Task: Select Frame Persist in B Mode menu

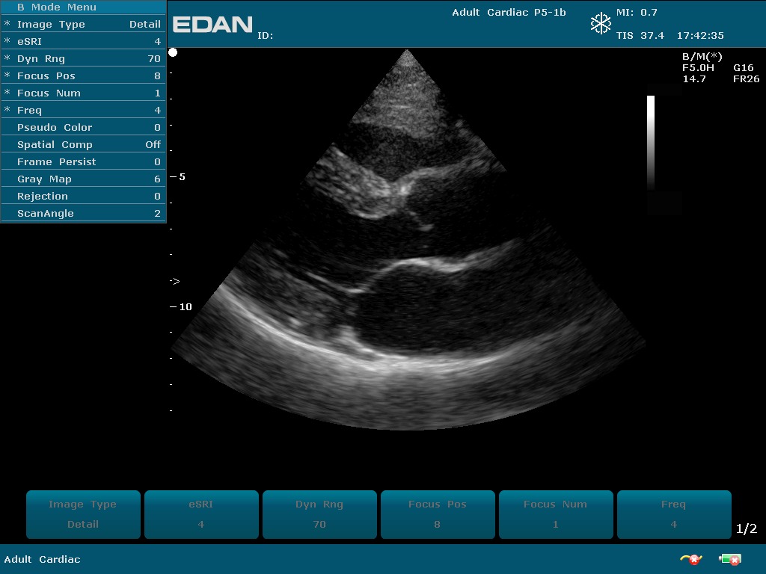Action: point(83,161)
